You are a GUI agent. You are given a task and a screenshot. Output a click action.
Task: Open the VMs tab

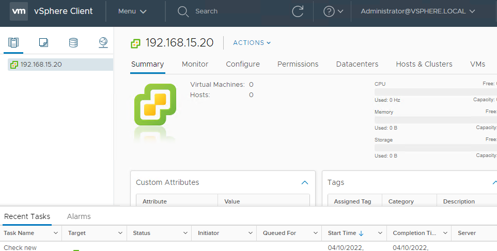pos(478,64)
